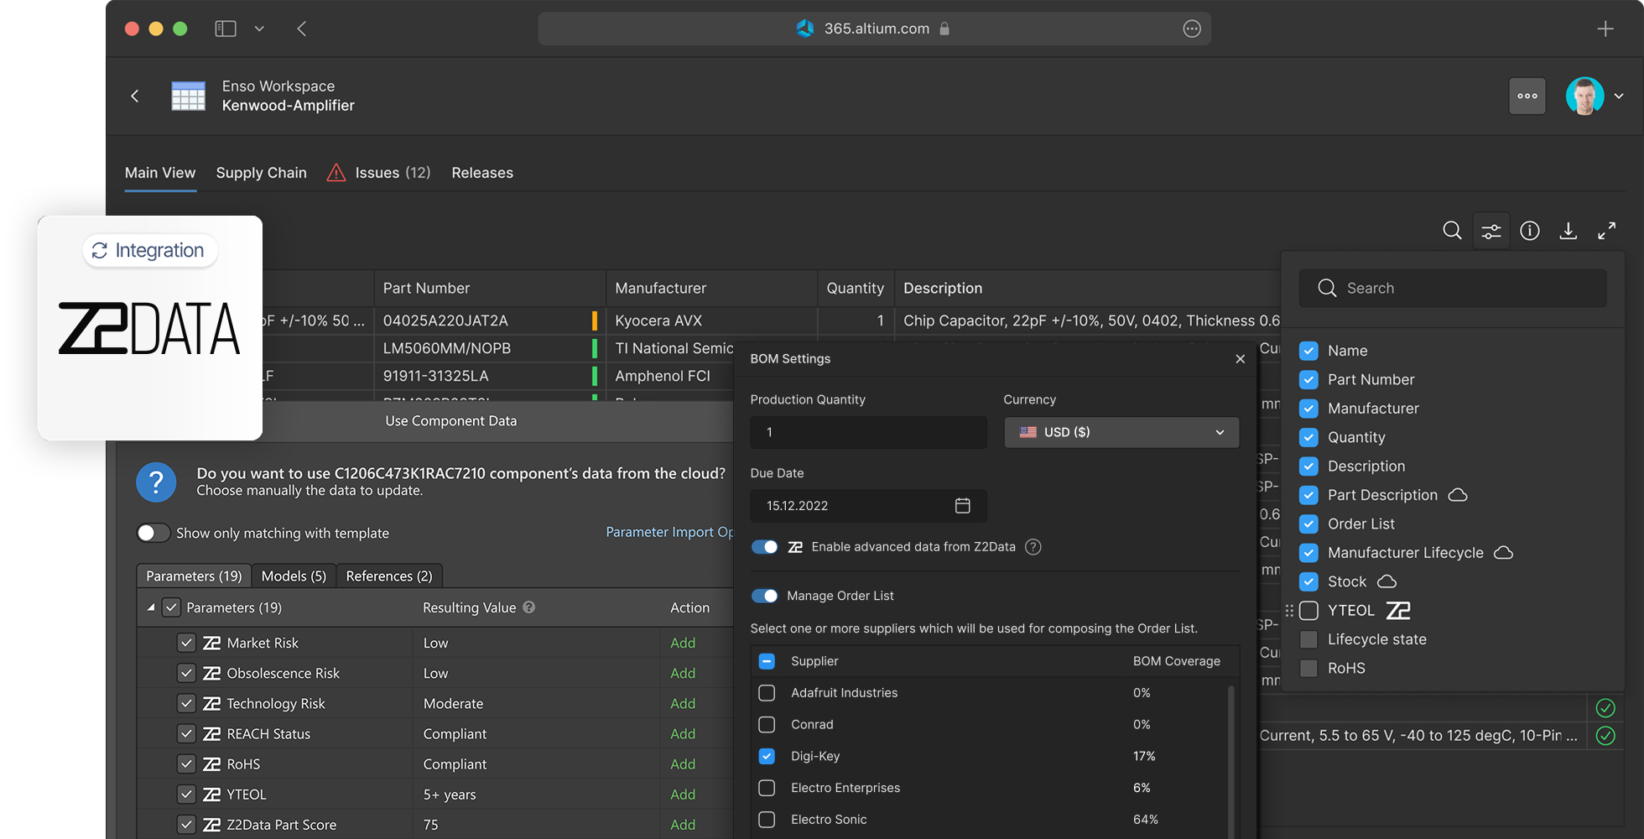This screenshot has height=839, width=1644.
Task: Open the Releases tab
Action: tap(482, 173)
